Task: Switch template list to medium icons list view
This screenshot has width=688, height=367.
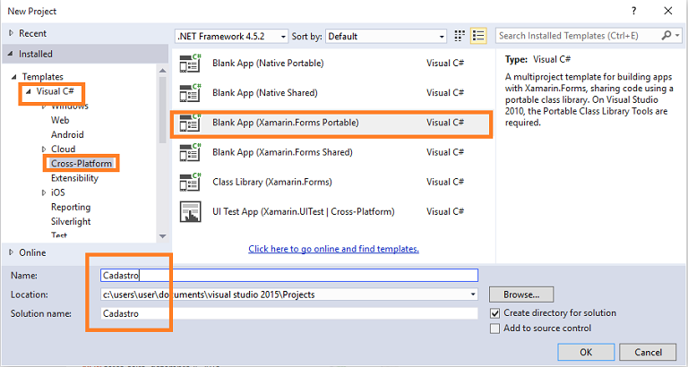Action: point(478,36)
